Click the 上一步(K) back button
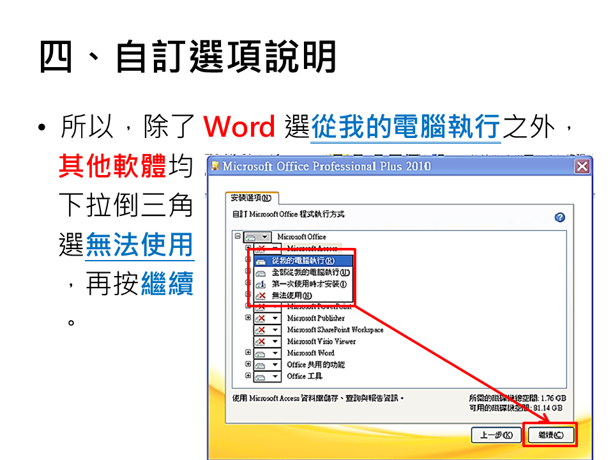Screen dimensions: 613x460 497,434
